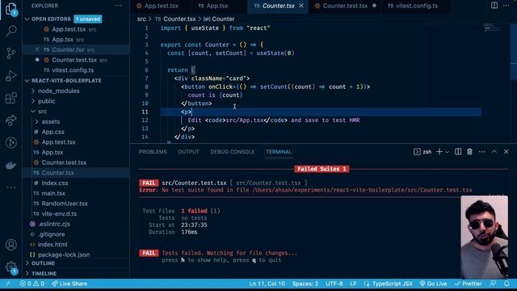Open main.tsx in explorer
Image resolution: width=517 pixels, height=291 pixels.
click(x=53, y=193)
